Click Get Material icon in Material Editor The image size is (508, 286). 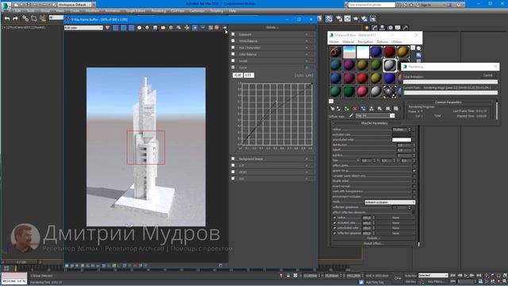coord(333,109)
